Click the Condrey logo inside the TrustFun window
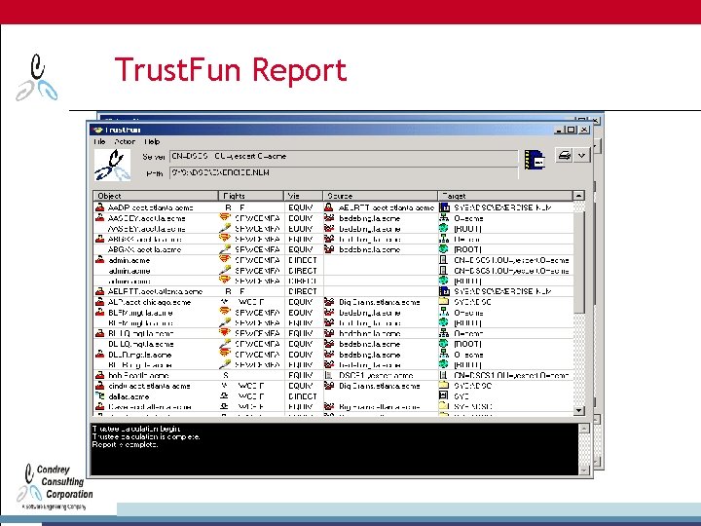This screenshot has height=526, width=701. (113, 165)
